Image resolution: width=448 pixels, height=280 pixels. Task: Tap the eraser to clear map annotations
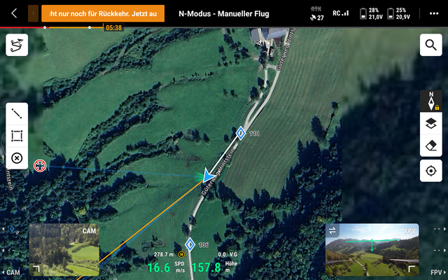430,147
